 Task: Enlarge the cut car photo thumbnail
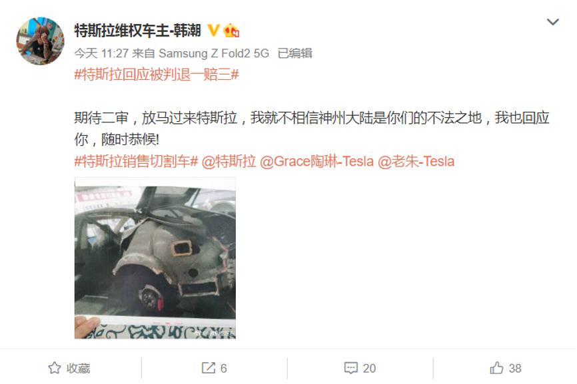pyautogui.click(x=155, y=258)
